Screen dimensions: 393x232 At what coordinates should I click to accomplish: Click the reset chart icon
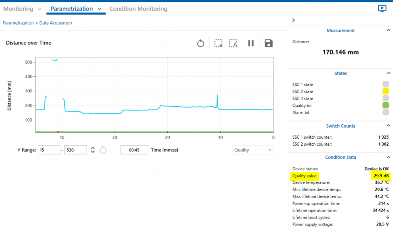tap(200, 43)
